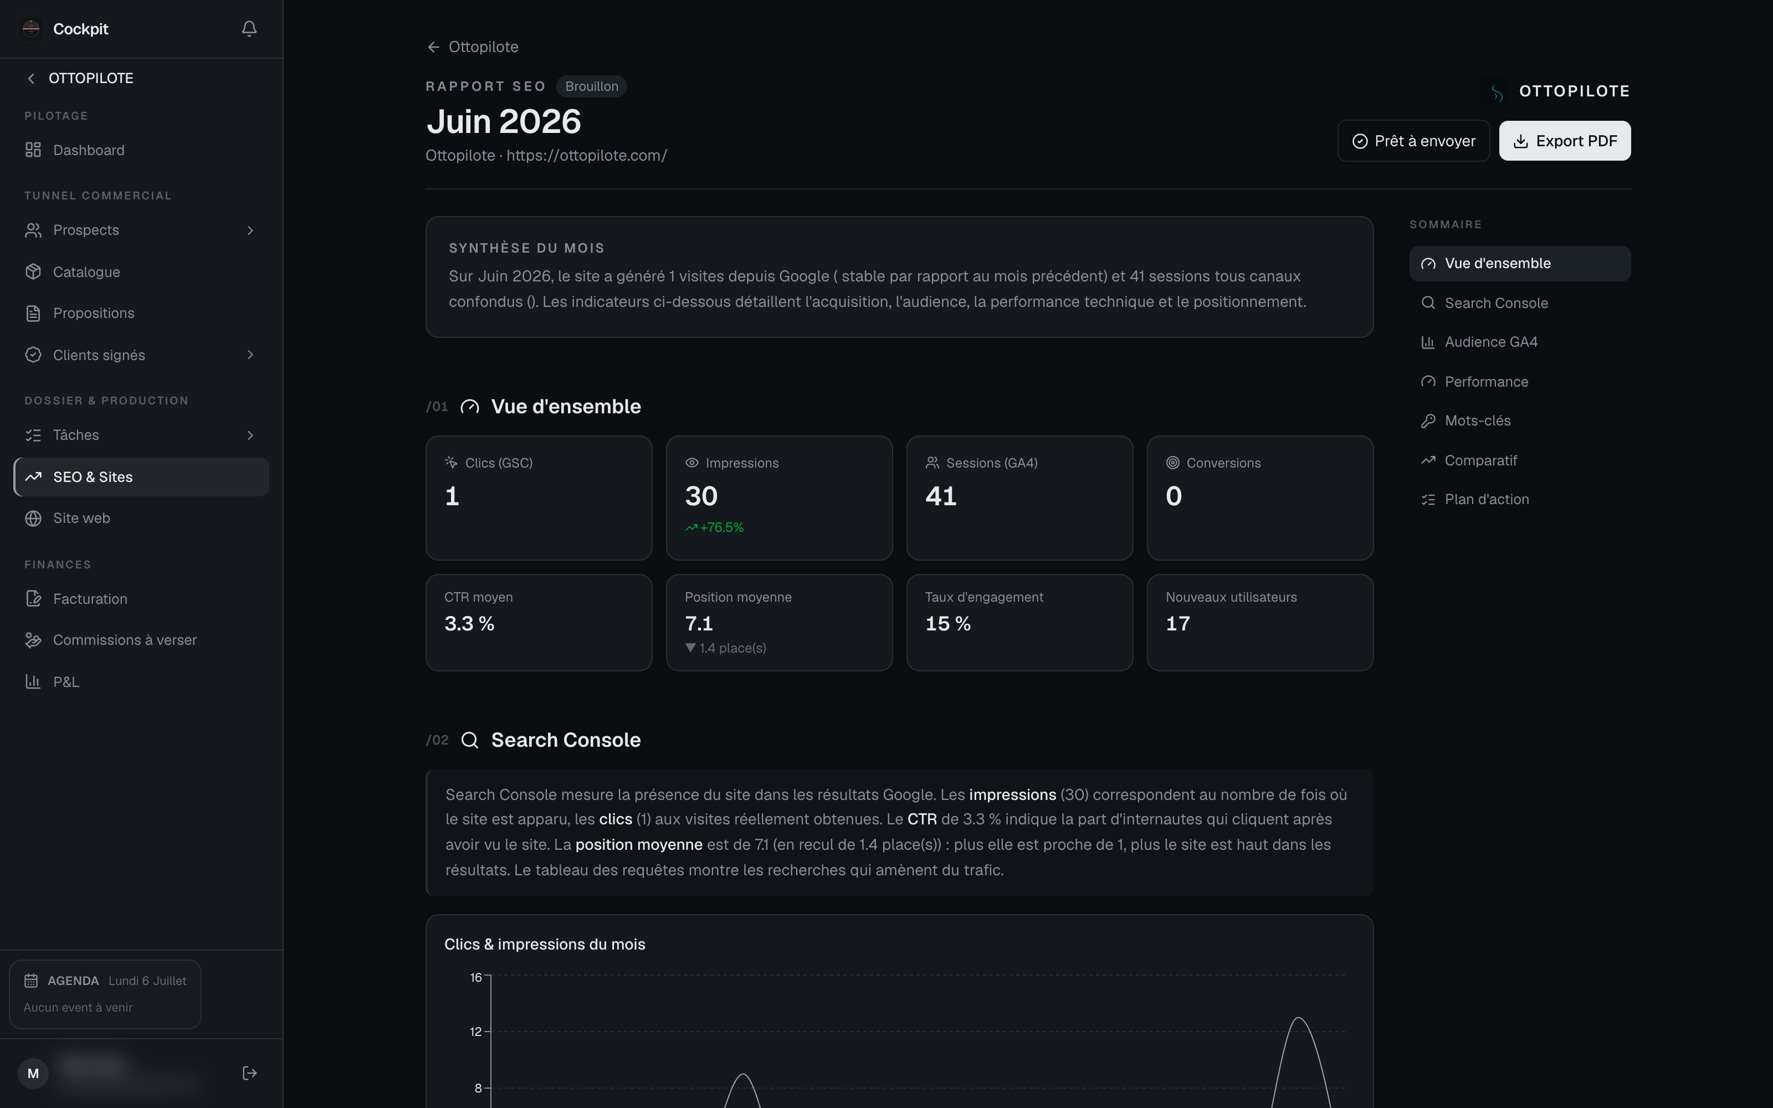Click the SEO & Sites trend icon
This screenshot has width=1773, height=1108.
coord(33,477)
